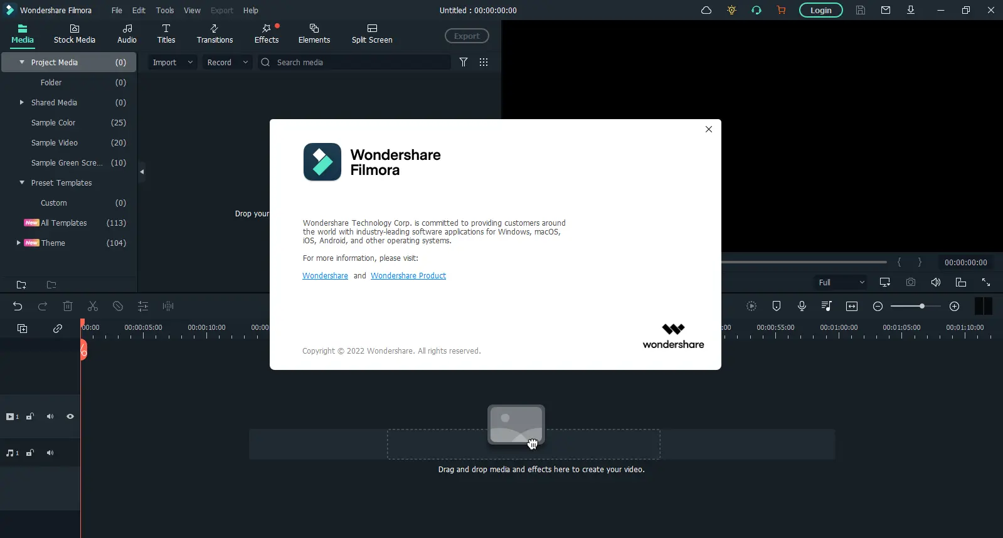Click the zoom in plus circle in timeline

(x=955, y=306)
